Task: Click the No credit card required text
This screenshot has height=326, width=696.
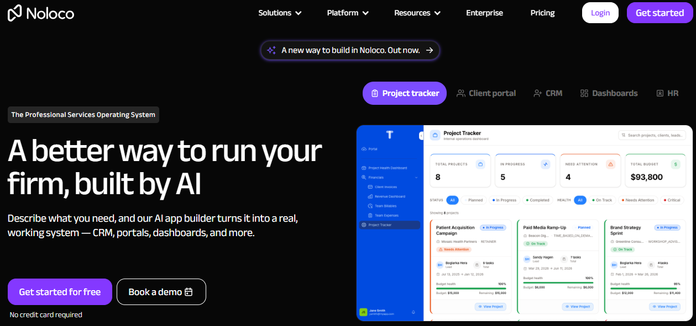Action: coord(46,315)
